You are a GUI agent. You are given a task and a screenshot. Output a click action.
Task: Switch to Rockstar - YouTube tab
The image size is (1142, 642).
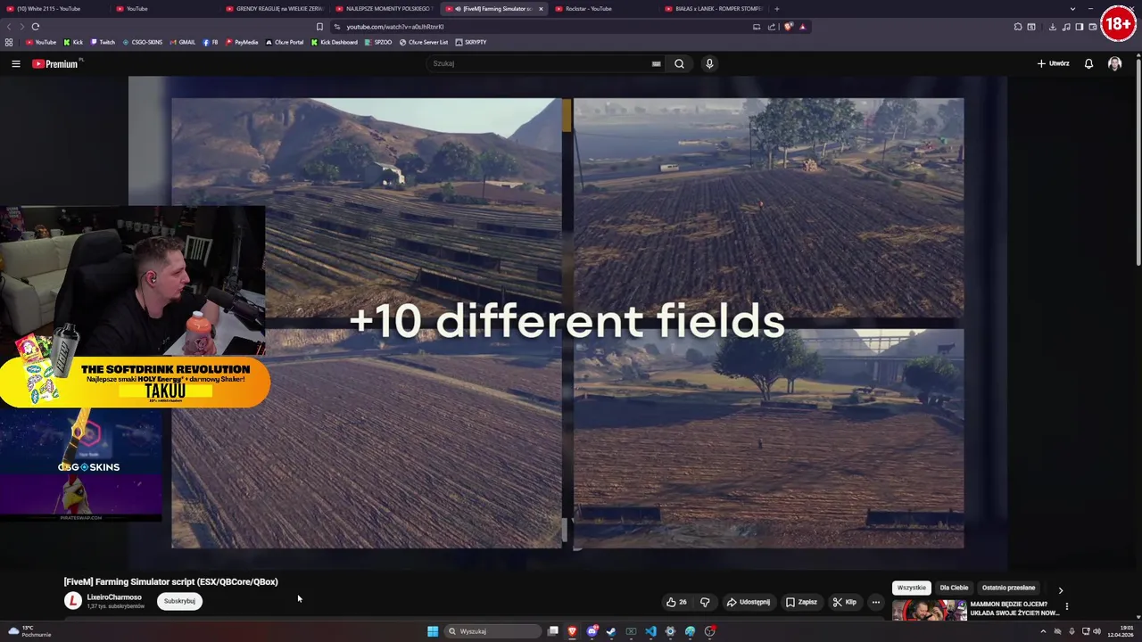pyautogui.click(x=605, y=9)
